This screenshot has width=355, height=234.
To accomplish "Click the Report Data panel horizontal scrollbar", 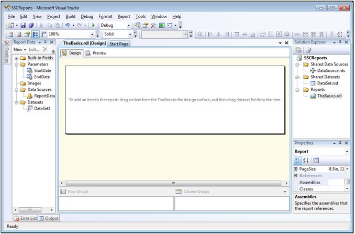I will tap(30, 210).
